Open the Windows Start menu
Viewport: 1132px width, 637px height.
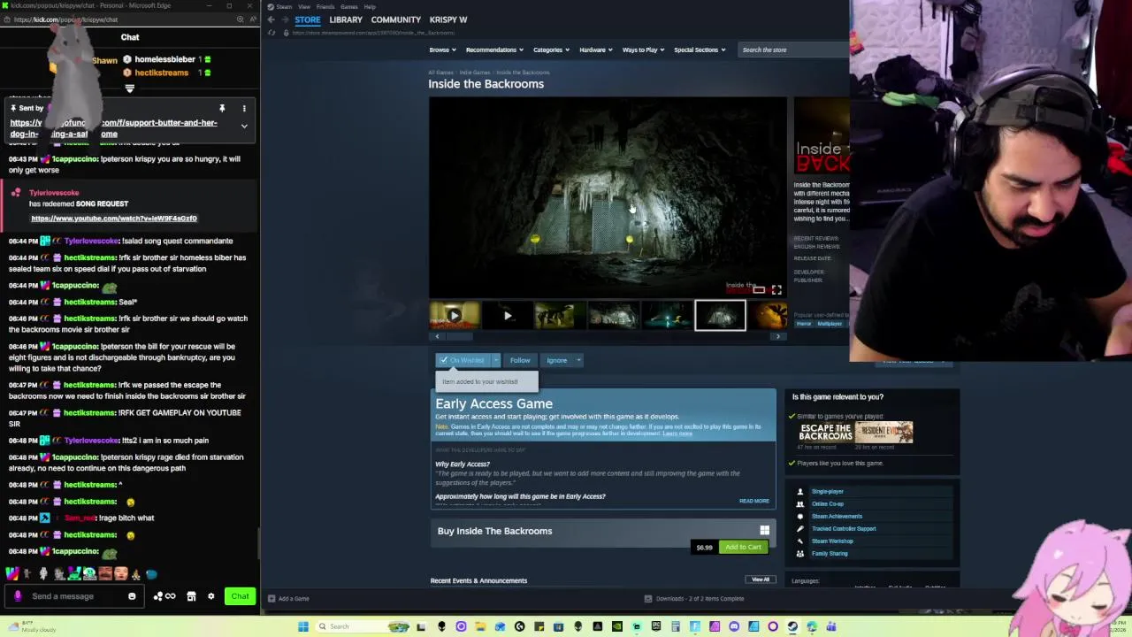(303, 626)
